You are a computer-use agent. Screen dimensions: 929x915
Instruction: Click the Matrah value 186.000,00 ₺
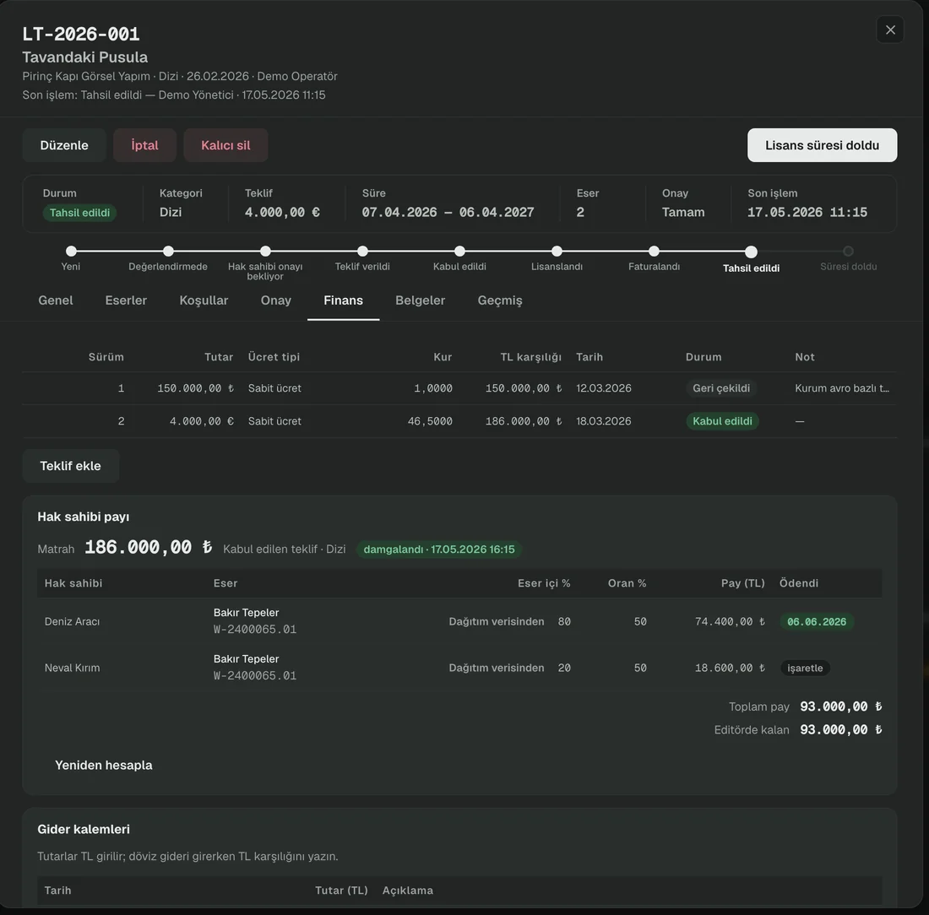point(148,547)
